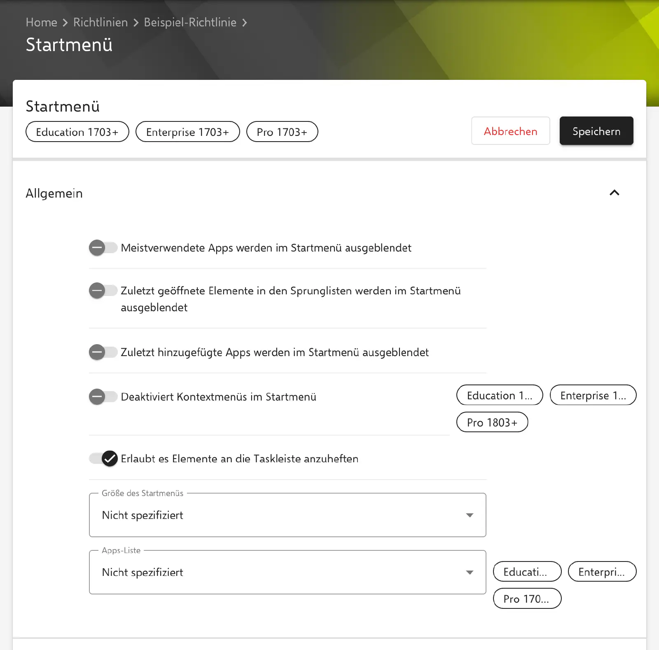Viewport: 659px width, 650px height.
Task: Click the truncated Education 1... tag beside Kontextmenüs
Action: [x=500, y=395]
